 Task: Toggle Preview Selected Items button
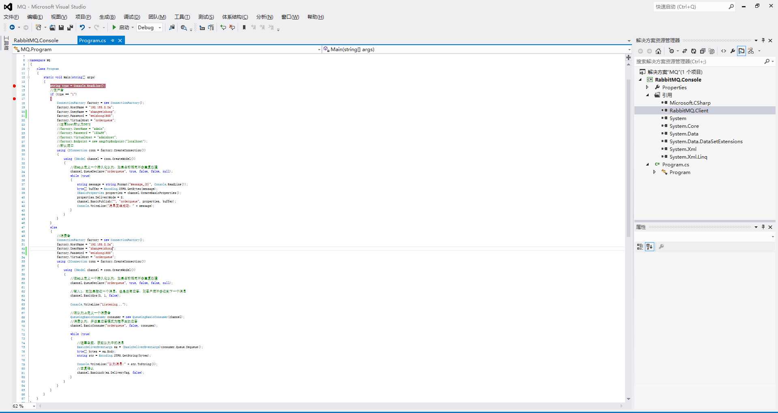coord(741,51)
